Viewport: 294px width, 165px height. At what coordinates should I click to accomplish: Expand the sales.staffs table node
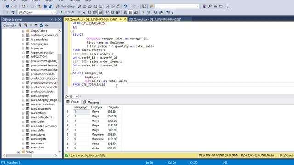tap(23, 130)
